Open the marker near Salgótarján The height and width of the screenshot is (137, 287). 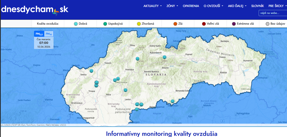[x=173, y=101]
